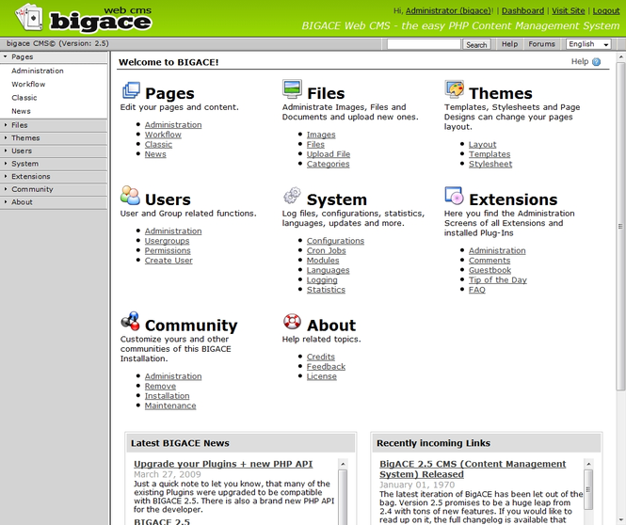The image size is (626, 525).
Task: Click the Extensions disc icon
Action: click(x=455, y=196)
